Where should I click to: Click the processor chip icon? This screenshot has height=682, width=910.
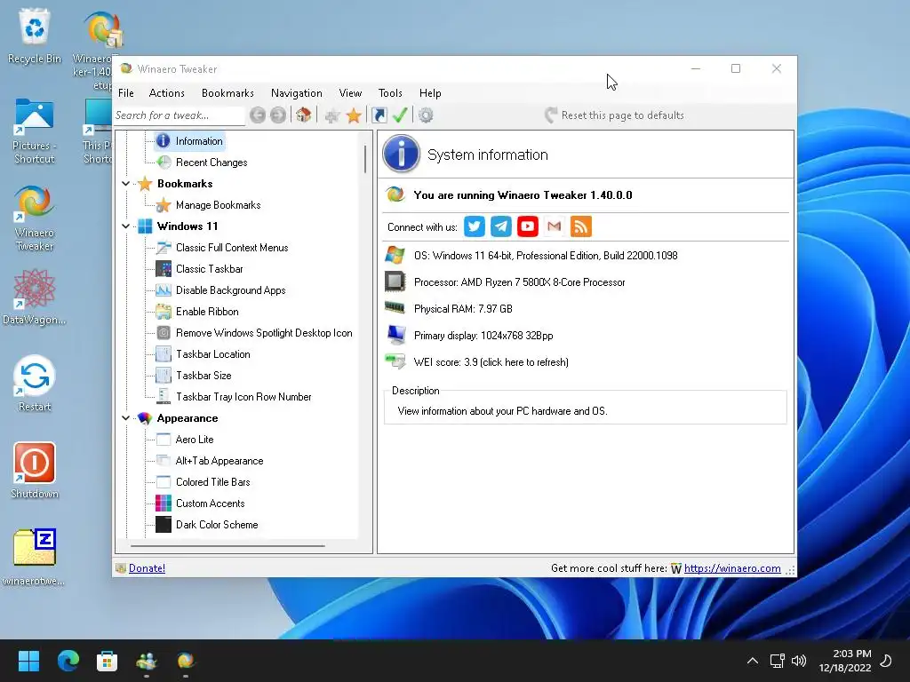[395, 282]
